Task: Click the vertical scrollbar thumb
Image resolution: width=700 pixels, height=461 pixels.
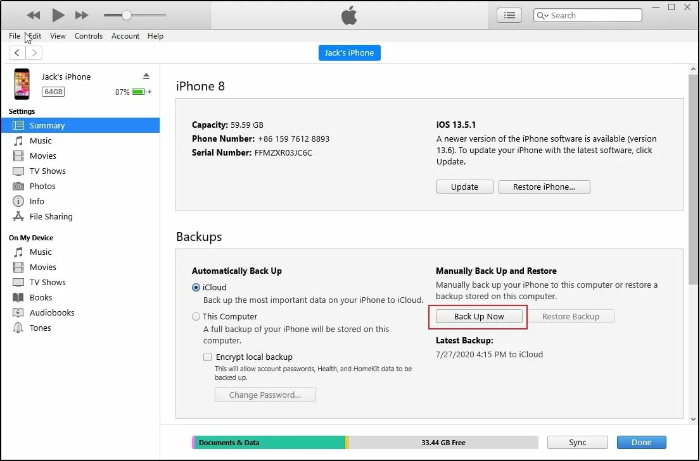Action: coord(693,179)
